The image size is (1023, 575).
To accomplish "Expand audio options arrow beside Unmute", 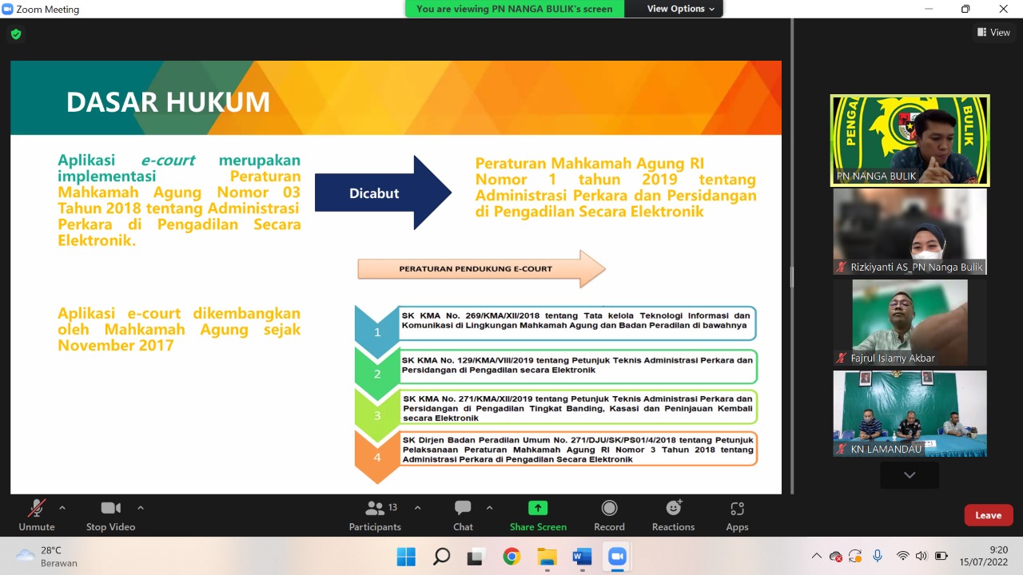I will click(62, 507).
